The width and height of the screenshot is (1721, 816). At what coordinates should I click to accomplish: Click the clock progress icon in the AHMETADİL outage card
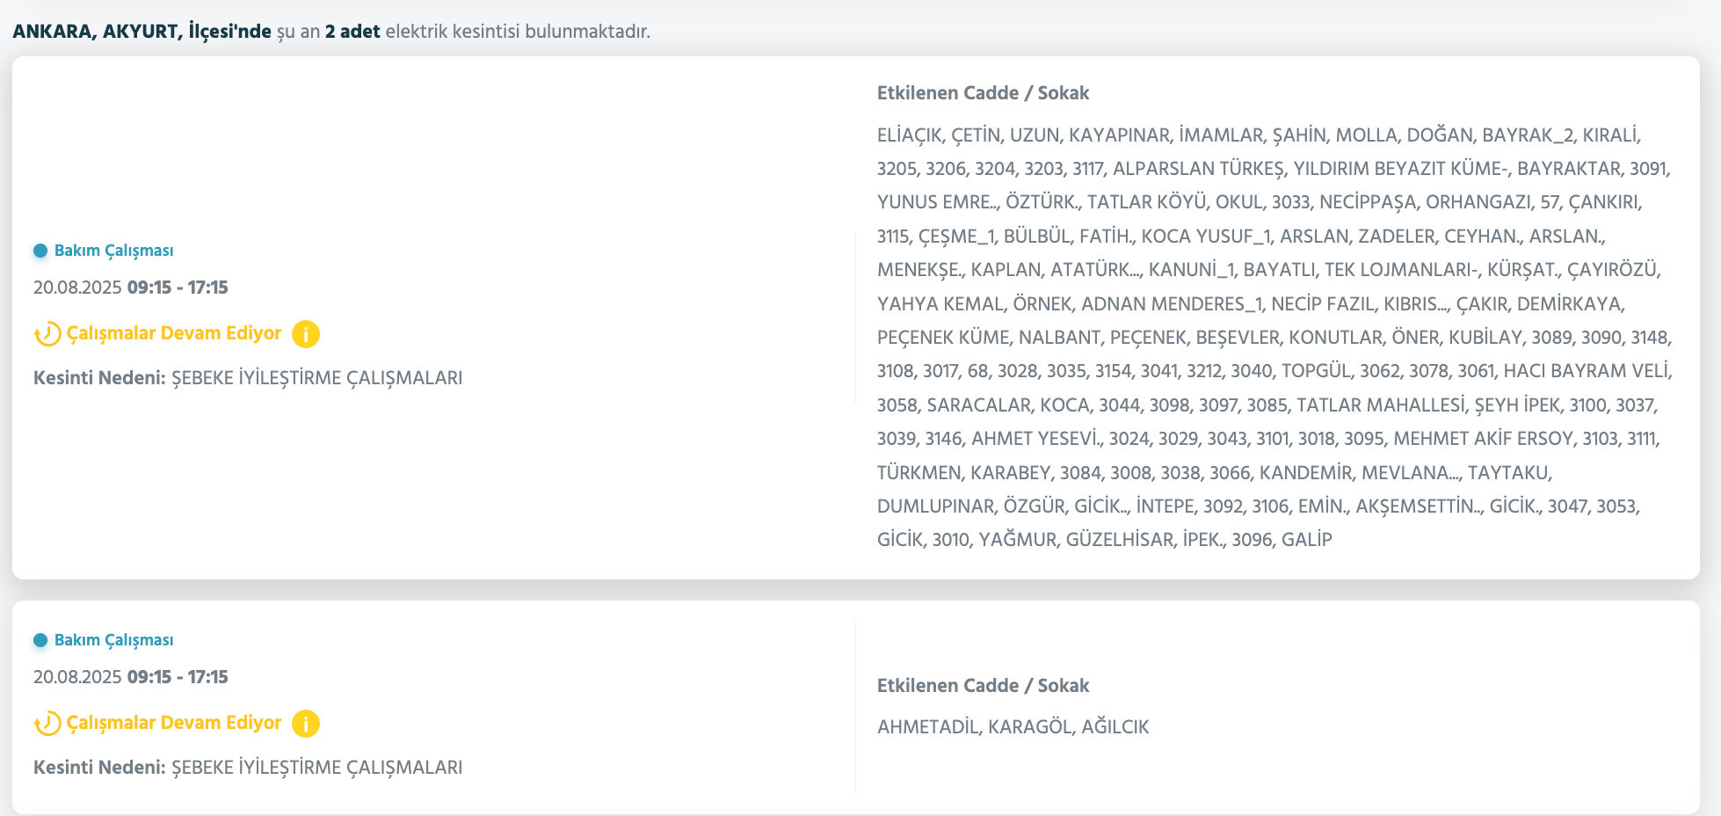[x=47, y=724]
